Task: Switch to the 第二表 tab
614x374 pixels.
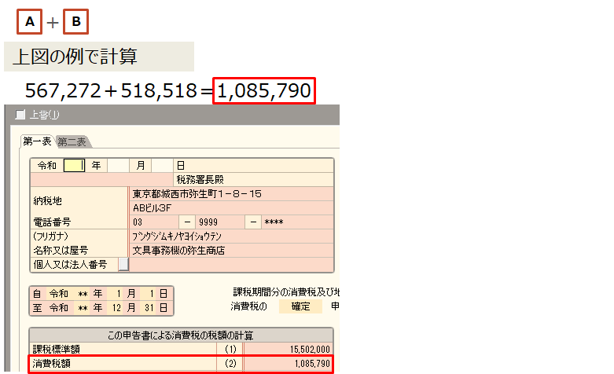Action: 72,141
